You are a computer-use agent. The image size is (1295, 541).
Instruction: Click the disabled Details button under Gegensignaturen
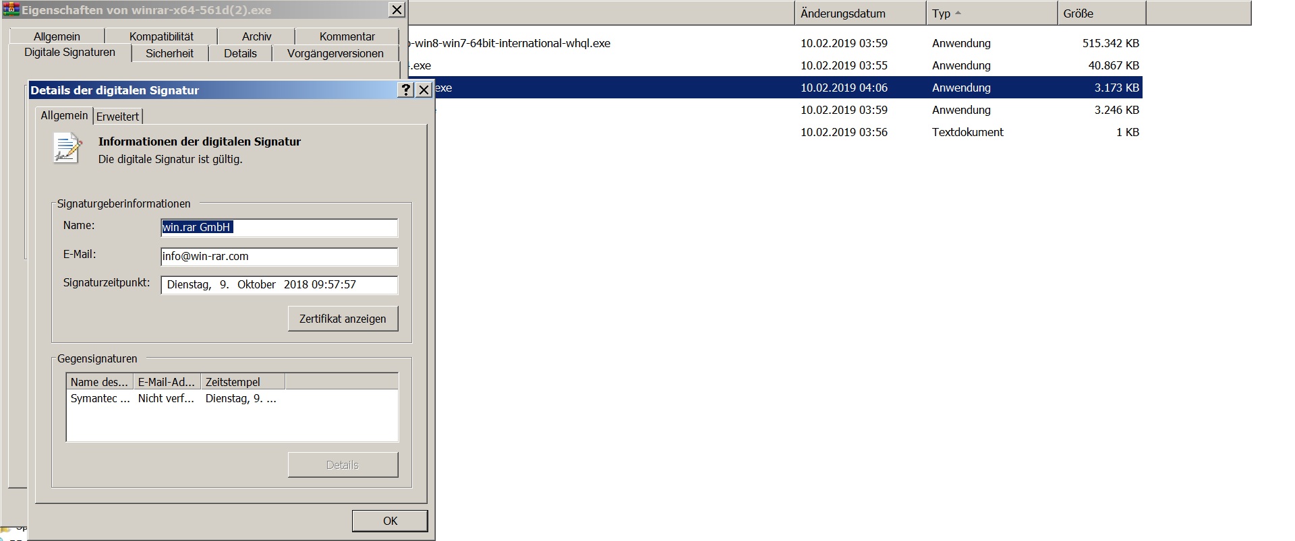[x=343, y=465]
